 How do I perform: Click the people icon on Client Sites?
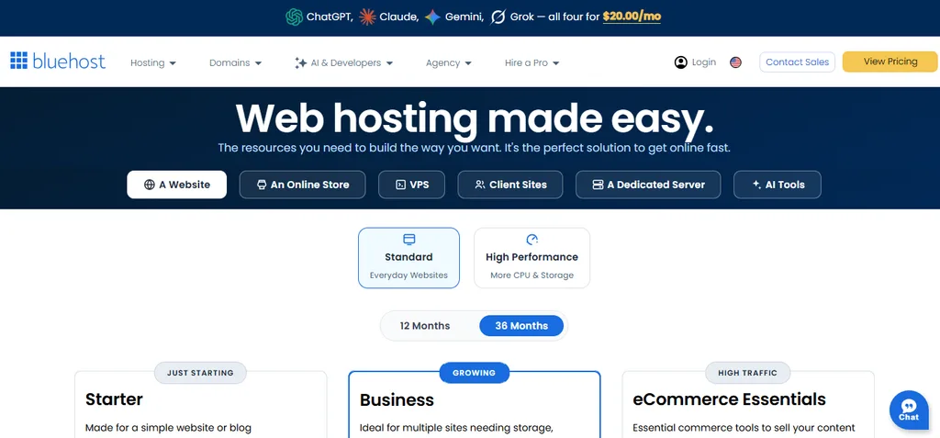479,185
